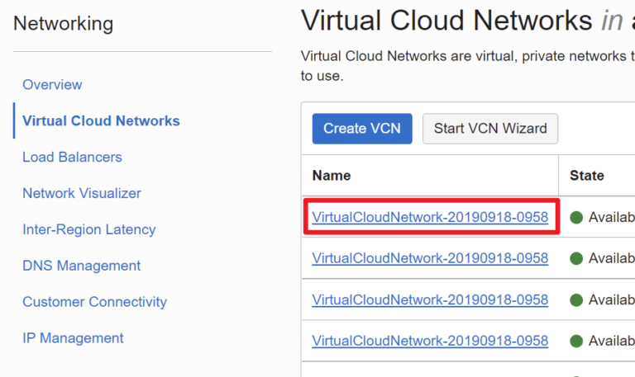This screenshot has height=377, width=635.
Task: Open IP Management section
Action: click(x=73, y=337)
